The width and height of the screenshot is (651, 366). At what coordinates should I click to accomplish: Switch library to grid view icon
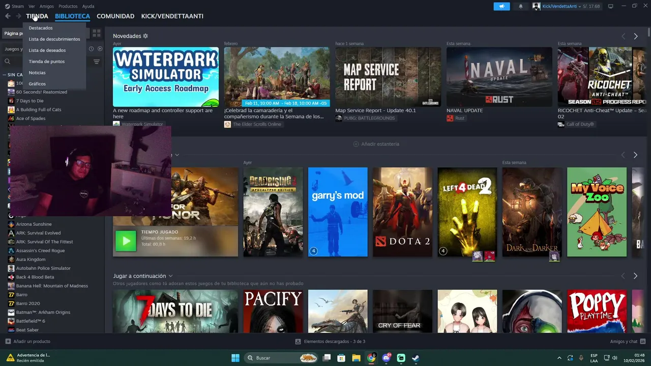click(x=96, y=33)
